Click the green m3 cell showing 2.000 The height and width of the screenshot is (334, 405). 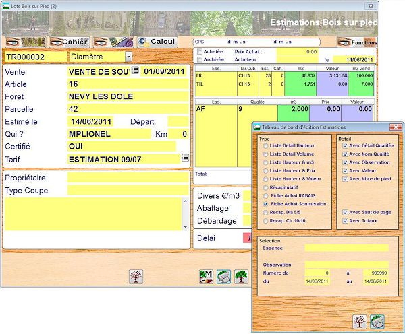coord(294,109)
